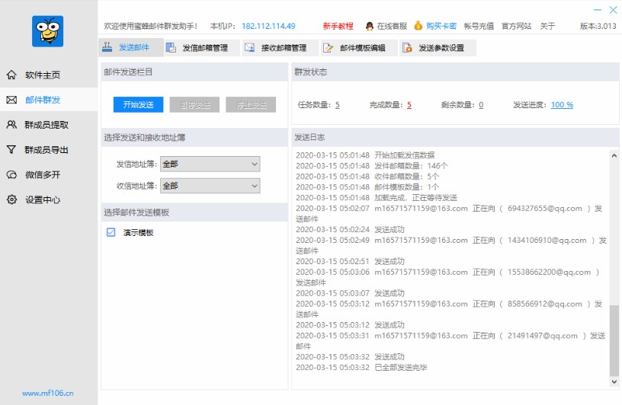622x405 pixels.
Task: Click the 发送日志 scrollbar thumb
Action: click(614, 340)
